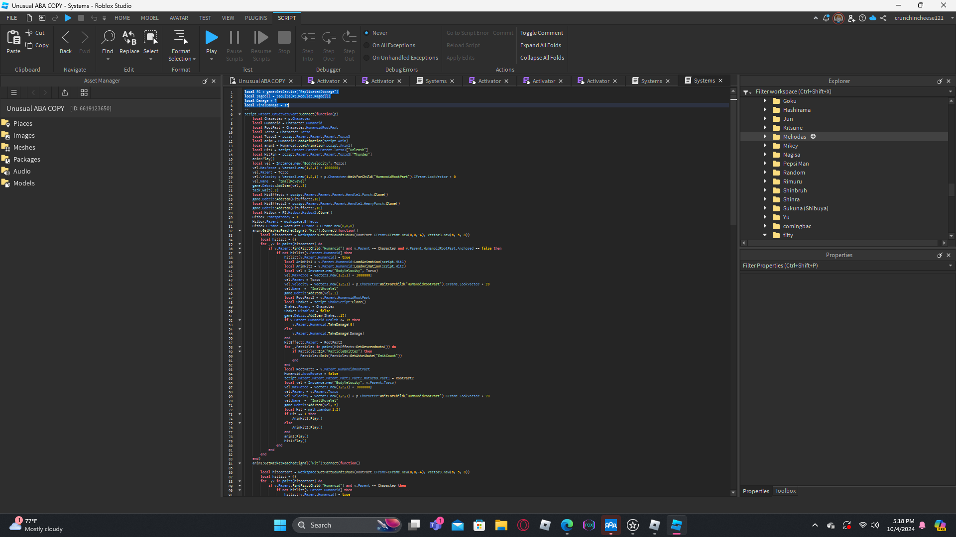The image size is (956, 537).
Task: Click the Paste clipboard icon
Action: pos(13,38)
